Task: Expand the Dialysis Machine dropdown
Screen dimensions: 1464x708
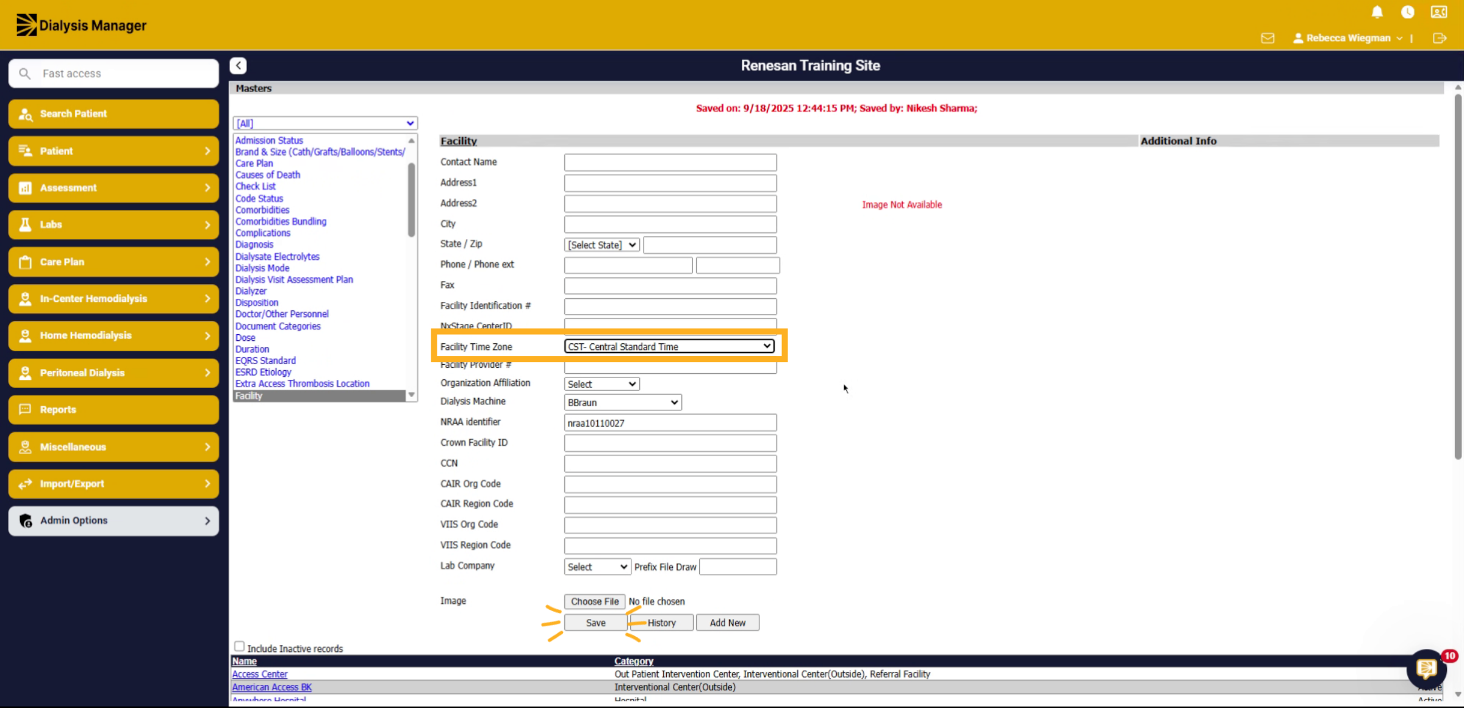Action: (x=623, y=402)
